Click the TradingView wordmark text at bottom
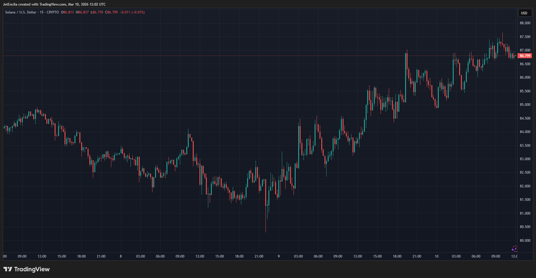This screenshot has width=536, height=278. 32,269
